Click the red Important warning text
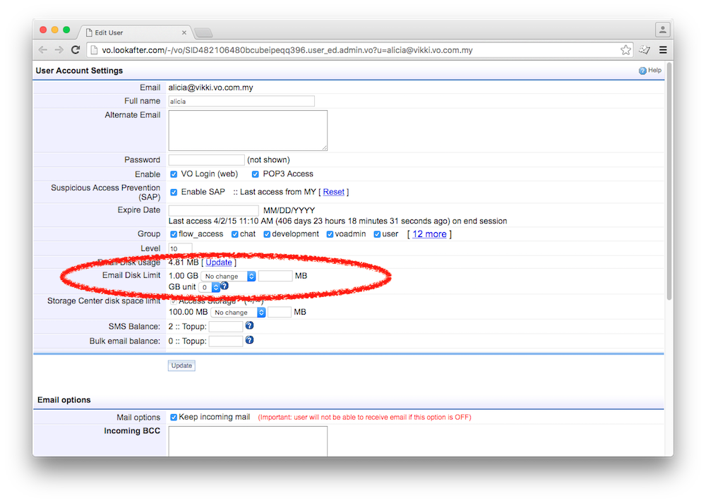 (x=364, y=417)
